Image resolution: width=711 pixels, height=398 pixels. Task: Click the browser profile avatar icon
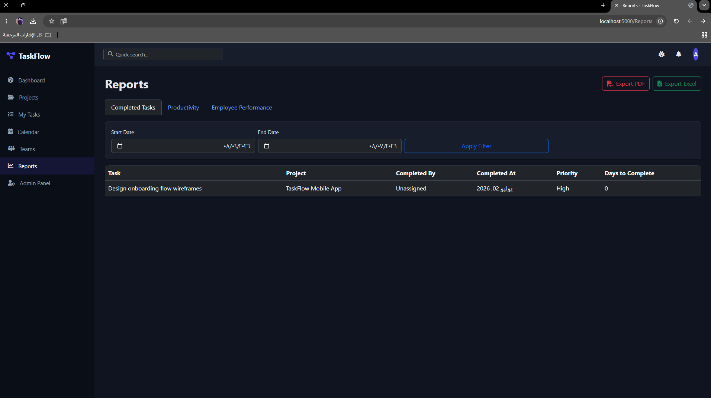tap(20, 21)
